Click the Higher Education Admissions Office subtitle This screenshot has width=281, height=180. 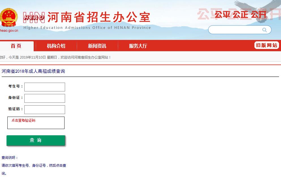(87, 28)
